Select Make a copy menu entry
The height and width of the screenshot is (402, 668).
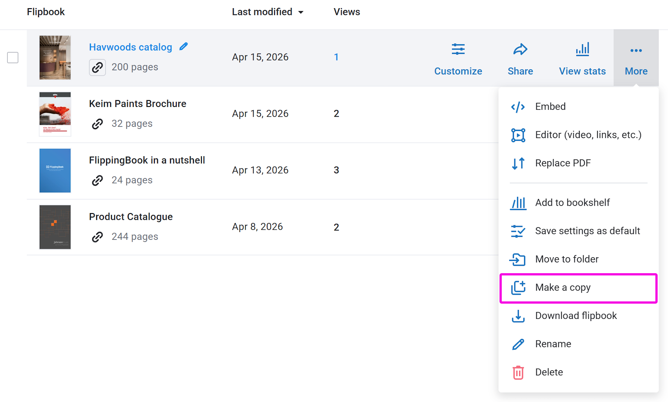[x=563, y=288]
